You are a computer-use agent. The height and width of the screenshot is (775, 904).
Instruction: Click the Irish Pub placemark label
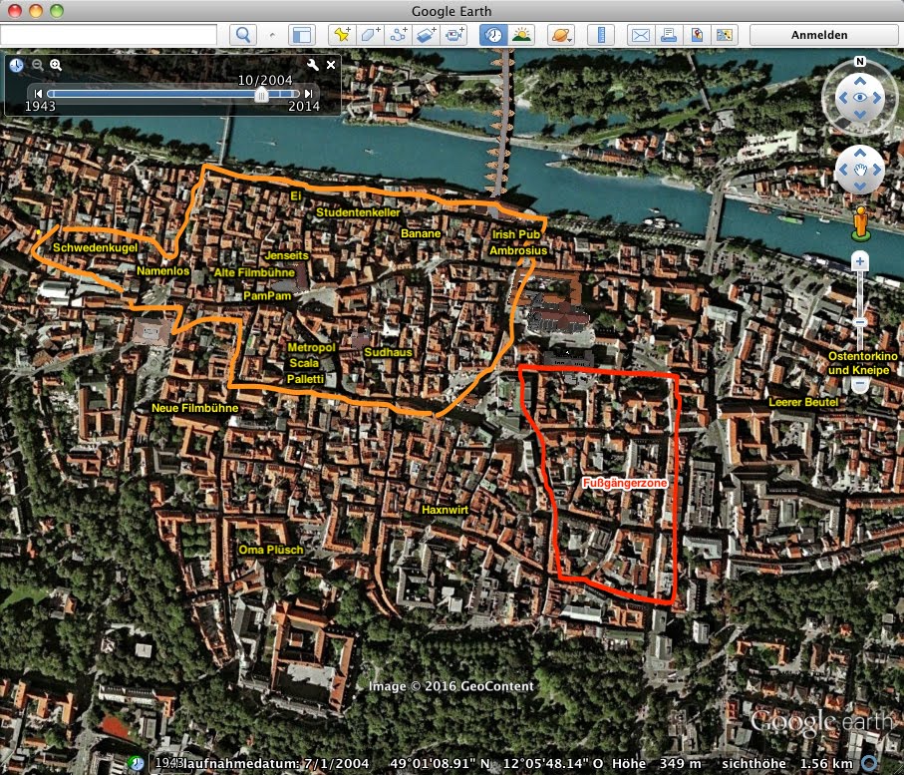coord(516,234)
